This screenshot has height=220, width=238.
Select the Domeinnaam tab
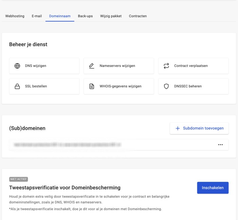pyautogui.click(x=60, y=16)
